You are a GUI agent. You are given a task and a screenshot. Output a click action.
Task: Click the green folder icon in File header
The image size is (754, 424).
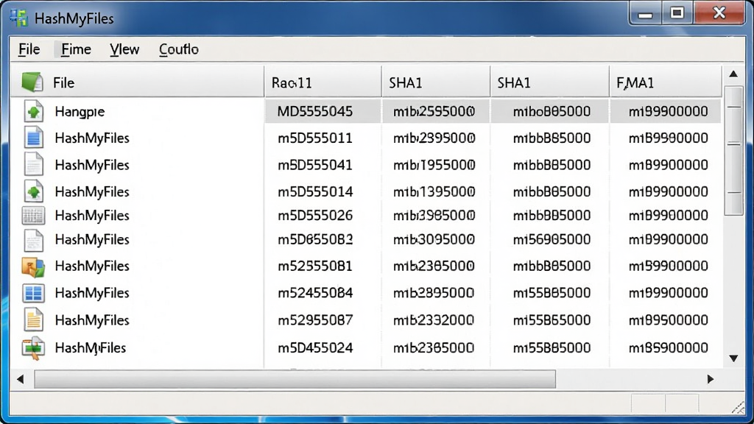[32, 82]
